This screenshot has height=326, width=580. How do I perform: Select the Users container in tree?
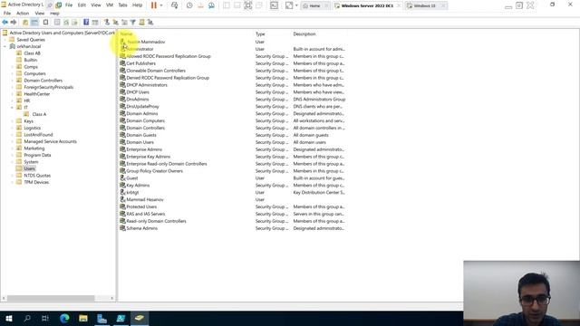(29, 168)
